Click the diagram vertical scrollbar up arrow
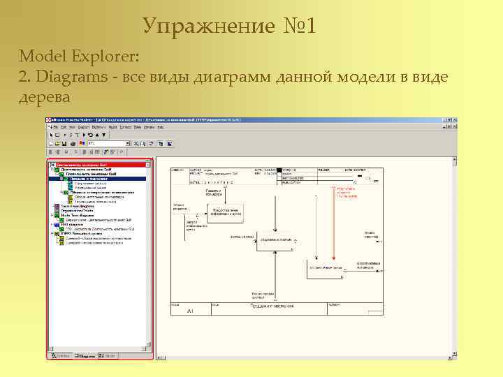This screenshot has width=503, height=377. click(x=454, y=159)
